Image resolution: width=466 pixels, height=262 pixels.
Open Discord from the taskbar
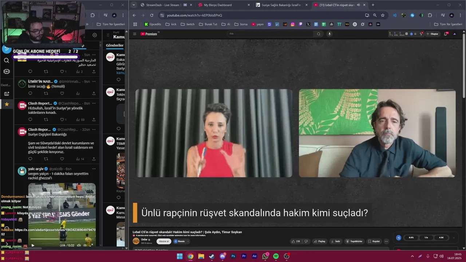(222, 256)
